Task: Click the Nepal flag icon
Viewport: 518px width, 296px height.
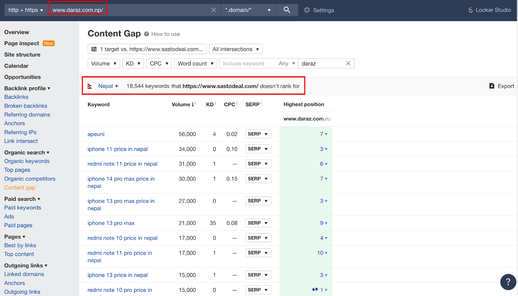Action: click(x=90, y=86)
